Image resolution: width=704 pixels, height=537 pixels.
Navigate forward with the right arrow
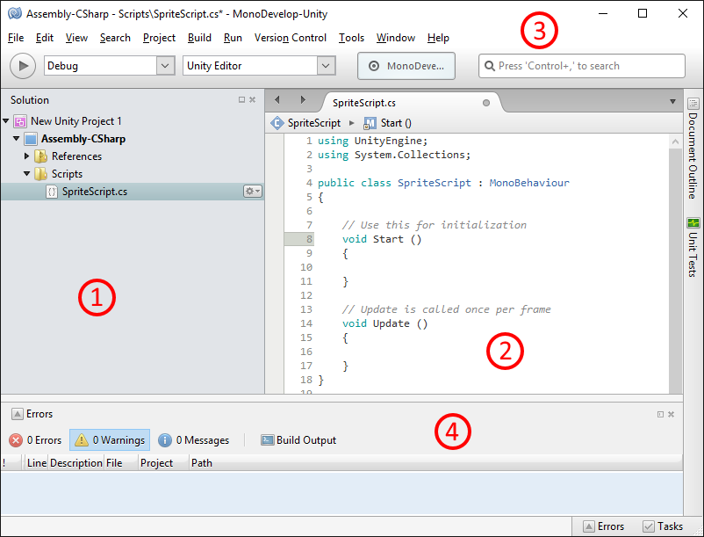click(303, 100)
